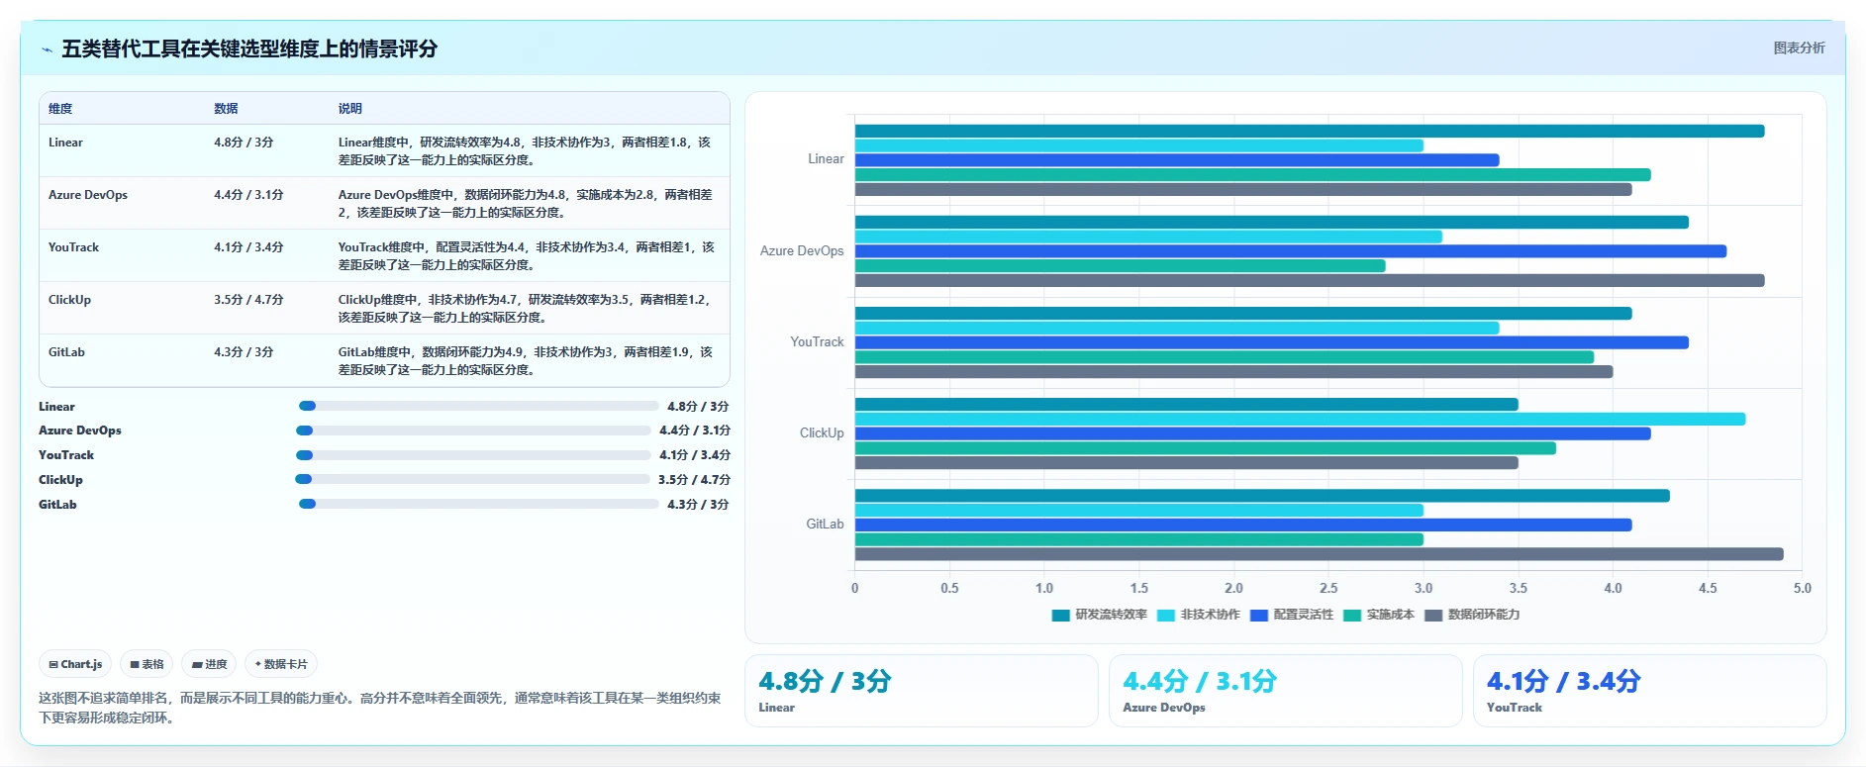
Task: Click ClickUp's 非技术协作 bar in the chart
Action: point(1300,420)
